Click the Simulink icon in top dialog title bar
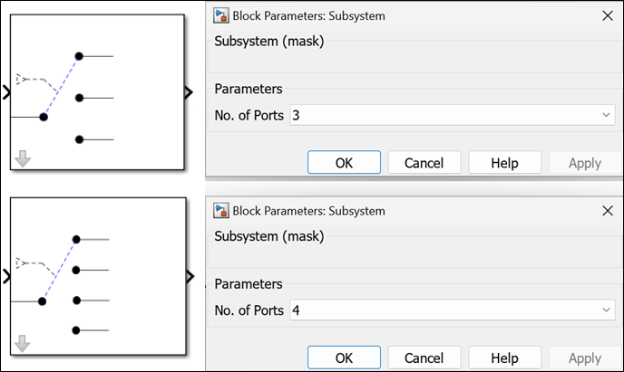This screenshot has height=372, width=624. (220, 15)
